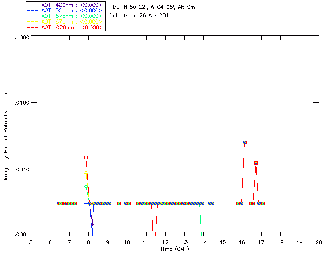Select the 'Data from: 26 Apr 2011' text
Screen dimensions: 328x262
tap(140, 16)
